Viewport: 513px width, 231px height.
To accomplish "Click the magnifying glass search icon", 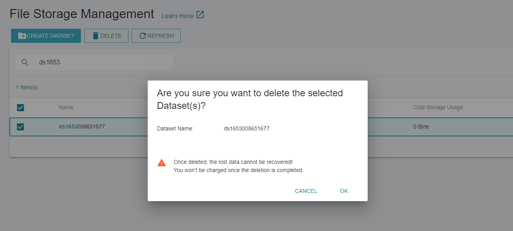I will coord(25,62).
